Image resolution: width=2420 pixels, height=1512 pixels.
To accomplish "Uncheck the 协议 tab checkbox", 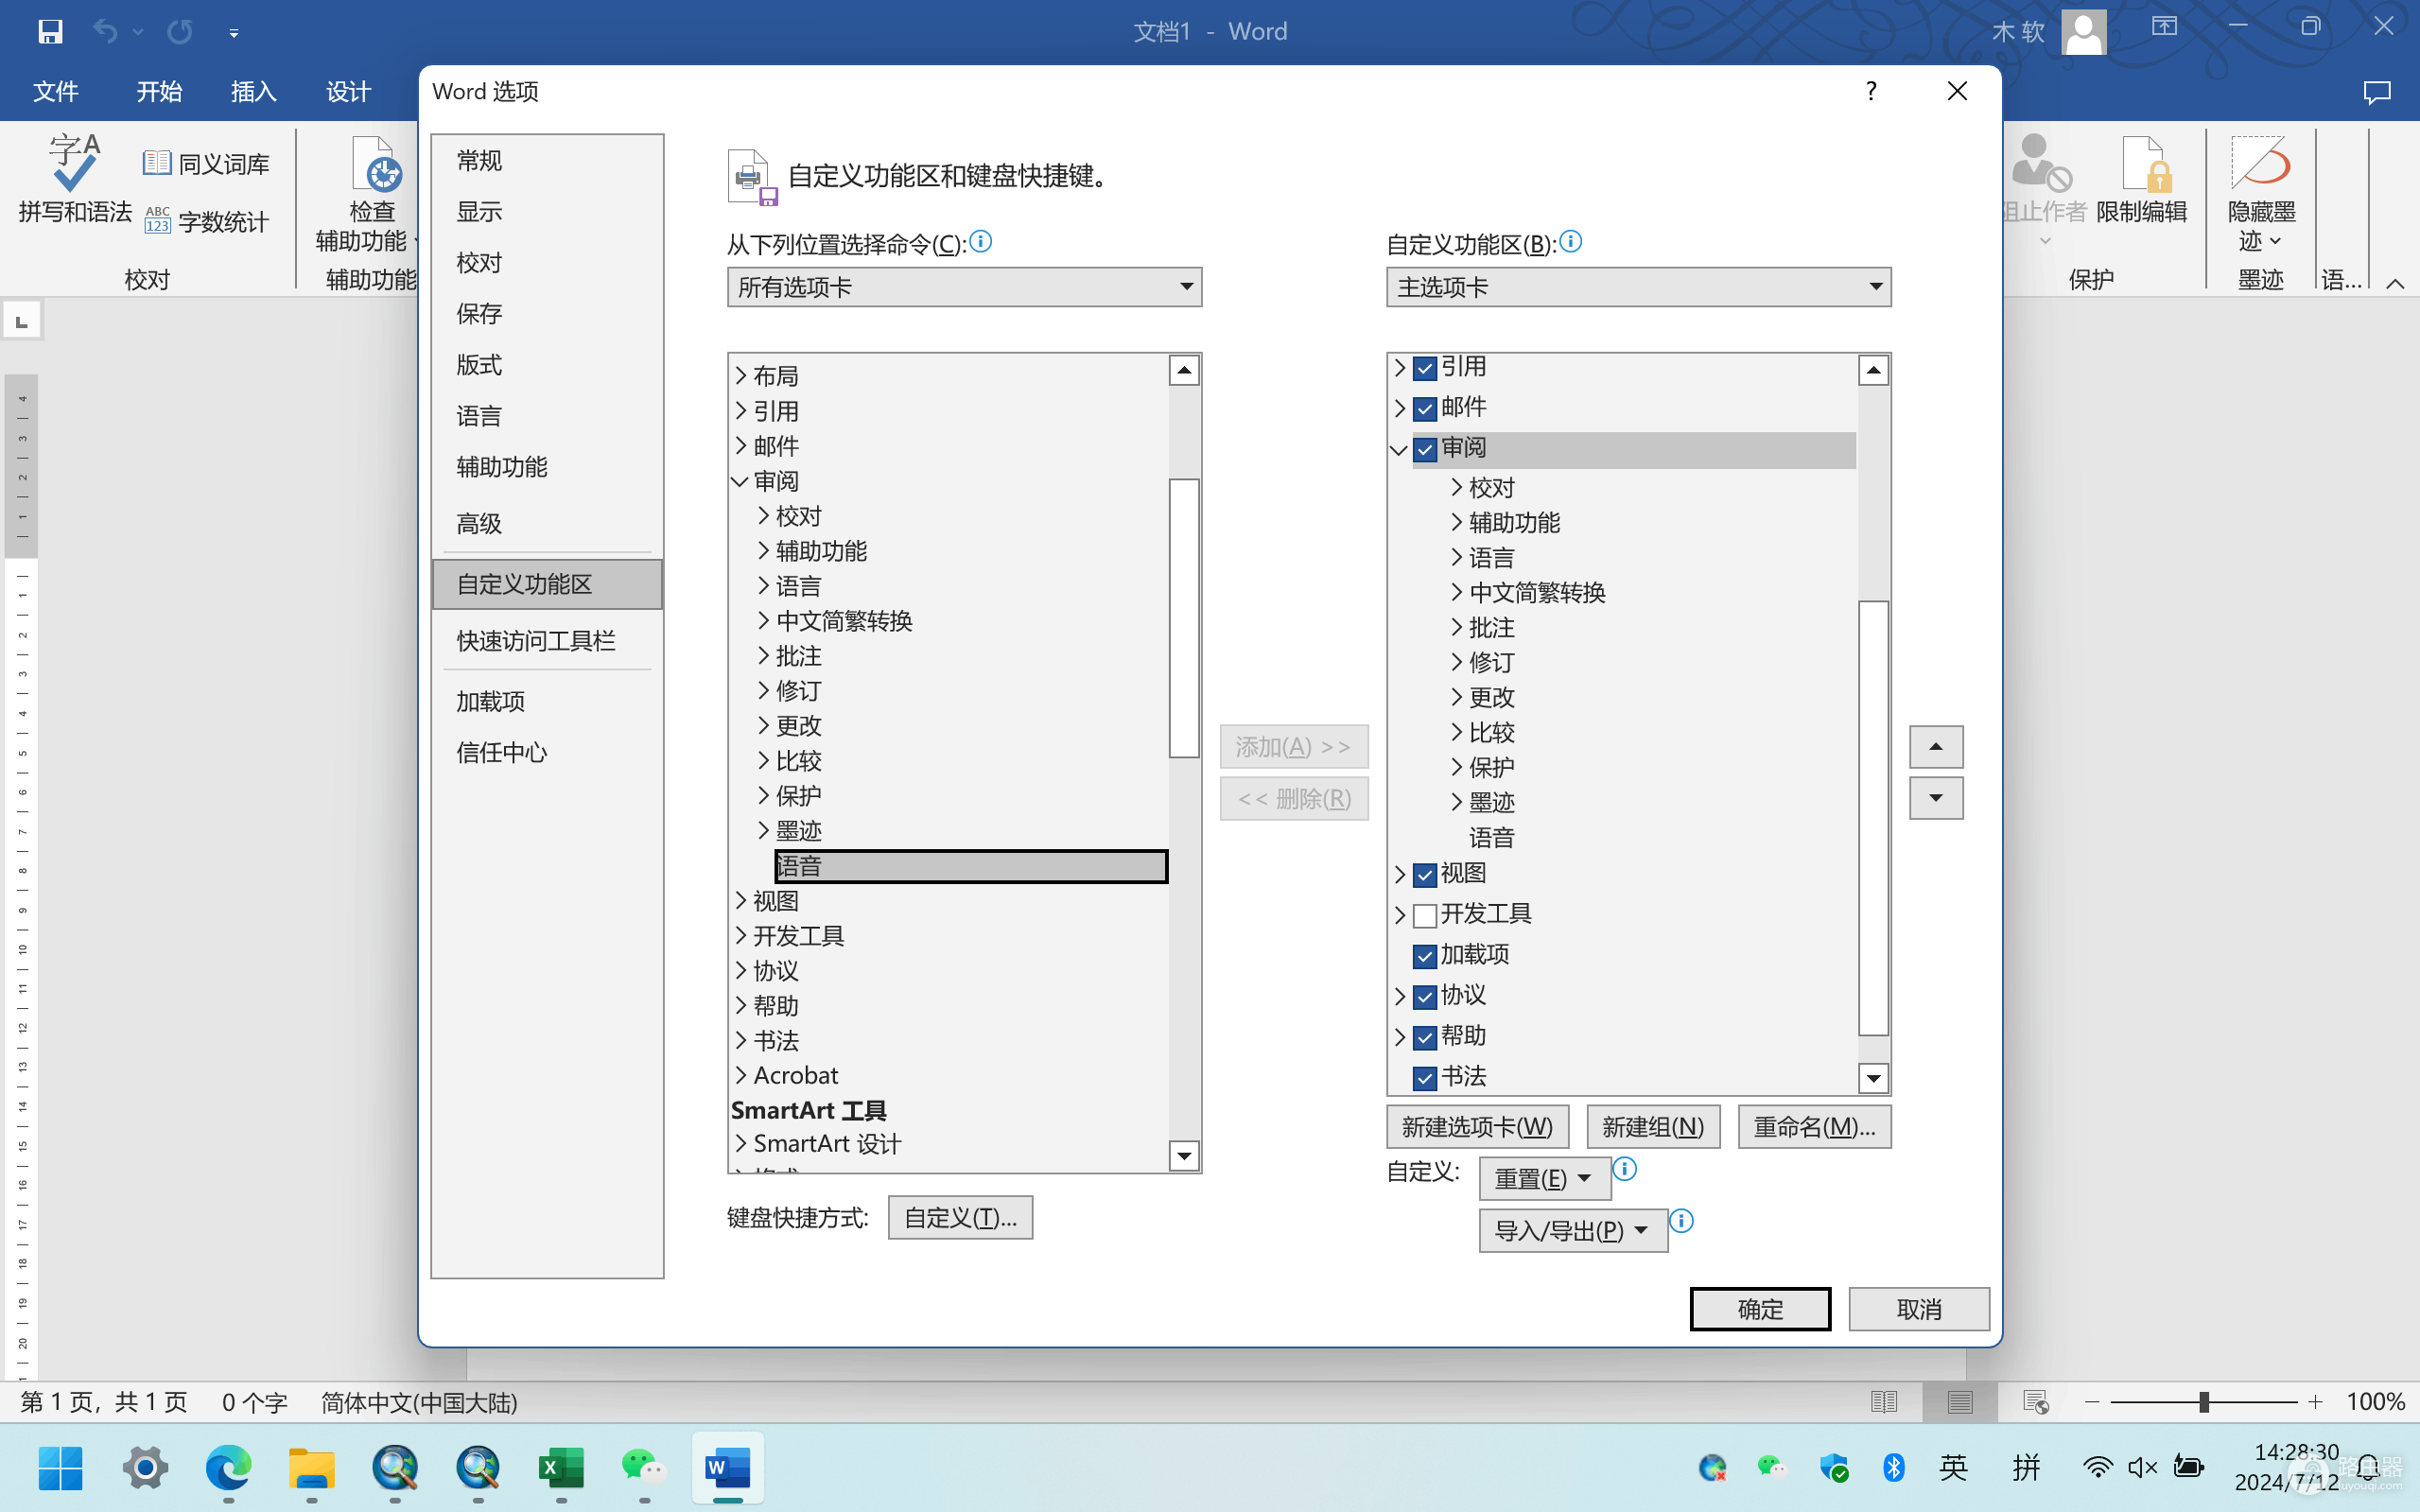I will coord(1425,997).
